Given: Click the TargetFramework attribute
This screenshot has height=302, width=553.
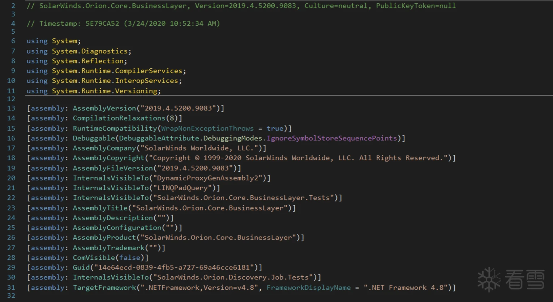Looking at the screenshot, I should click(x=104, y=288).
